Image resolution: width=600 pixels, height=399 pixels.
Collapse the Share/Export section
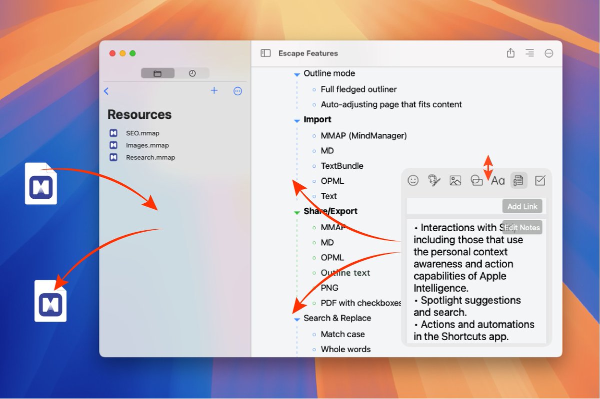click(297, 211)
